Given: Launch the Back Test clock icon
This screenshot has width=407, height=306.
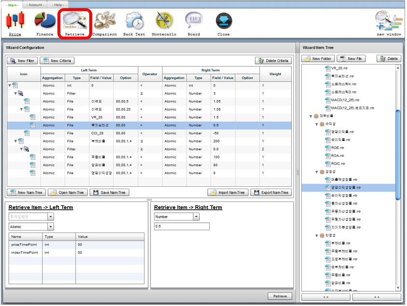Looking at the screenshot, I should click(134, 21).
